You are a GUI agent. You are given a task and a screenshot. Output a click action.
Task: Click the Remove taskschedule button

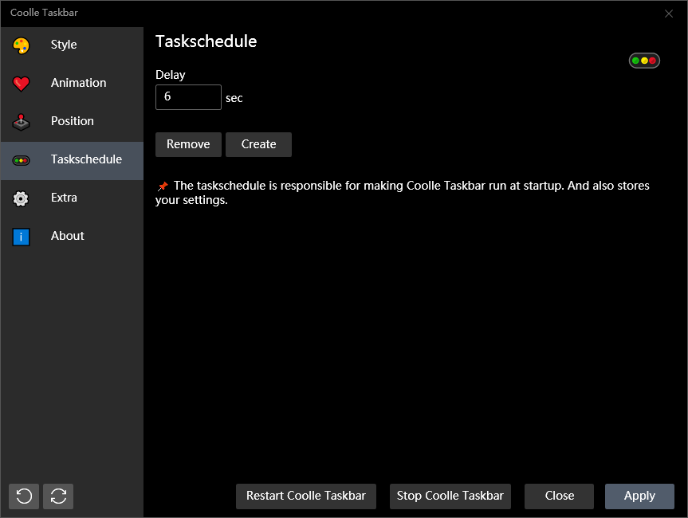tap(188, 144)
